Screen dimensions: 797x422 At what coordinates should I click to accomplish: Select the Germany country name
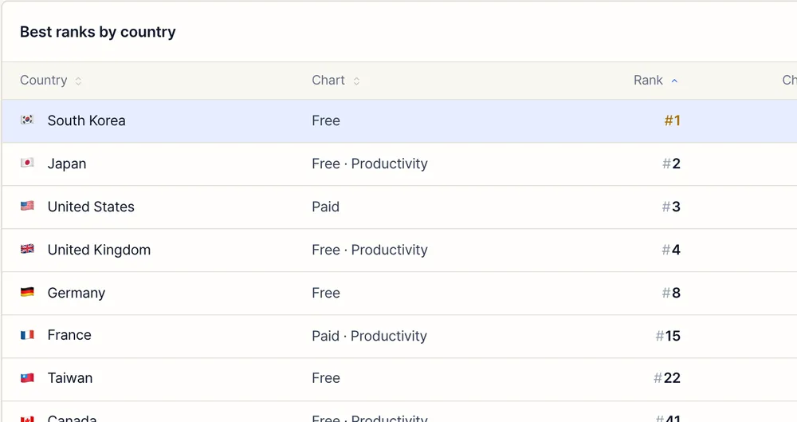tap(77, 294)
